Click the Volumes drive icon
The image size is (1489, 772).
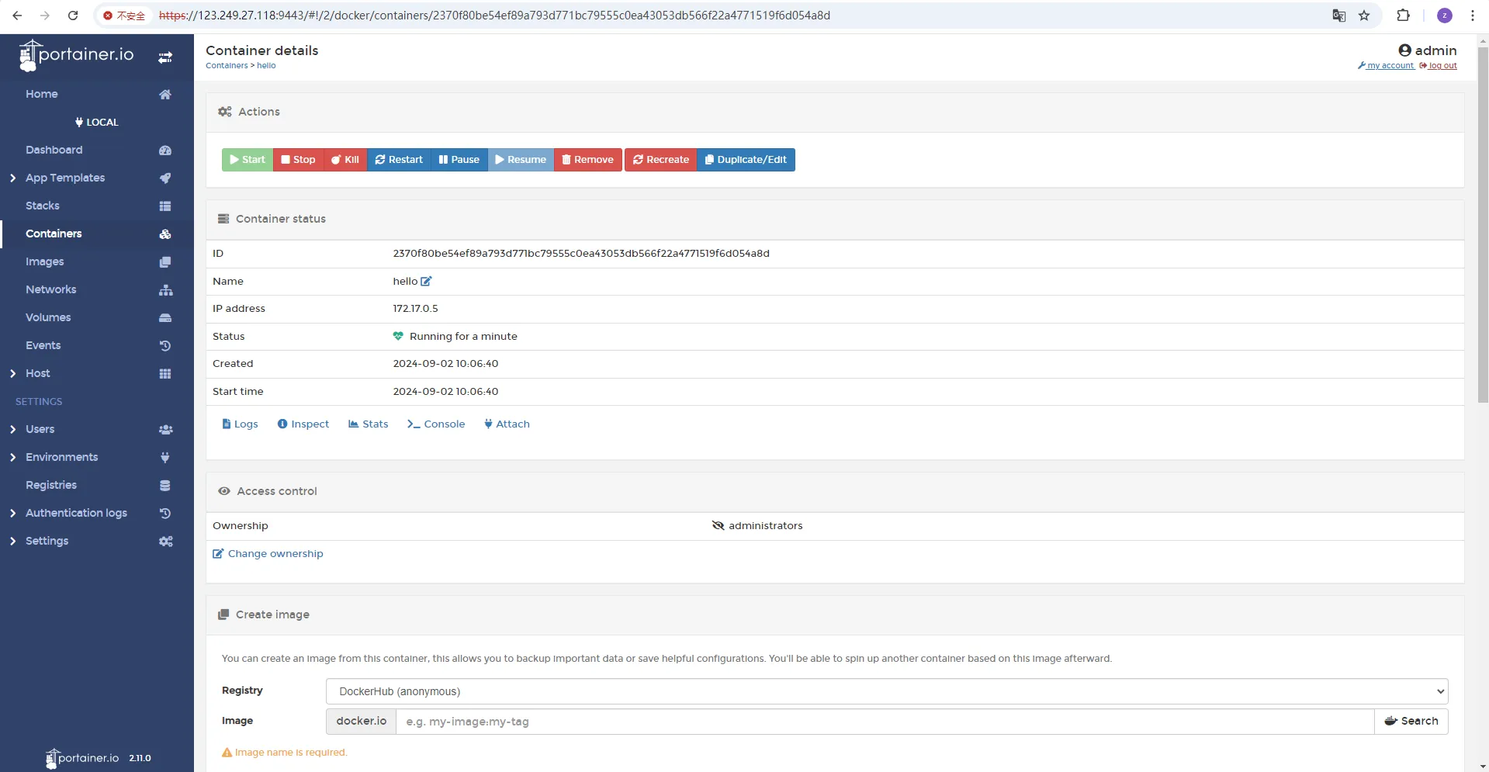pyautogui.click(x=165, y=318)
